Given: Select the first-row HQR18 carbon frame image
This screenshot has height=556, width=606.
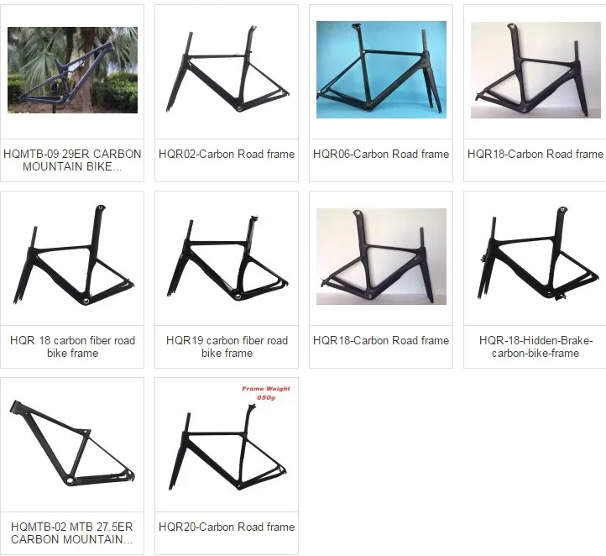Looking at the screenshot, I should coord(535,70).
